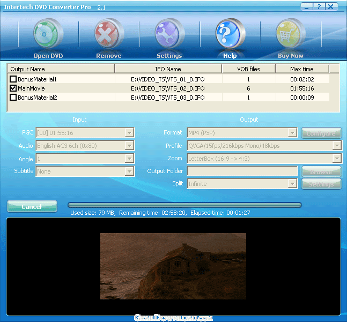Image resolution: width=347 pixels, height=322 pixels.
Task: Click the Output Folder text field
Action: coord(242,171)
